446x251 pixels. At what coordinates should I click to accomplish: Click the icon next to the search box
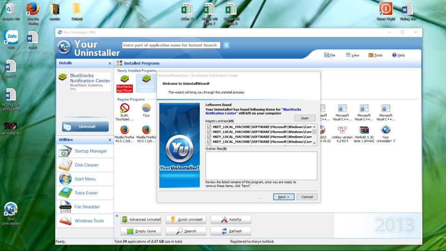226,45
